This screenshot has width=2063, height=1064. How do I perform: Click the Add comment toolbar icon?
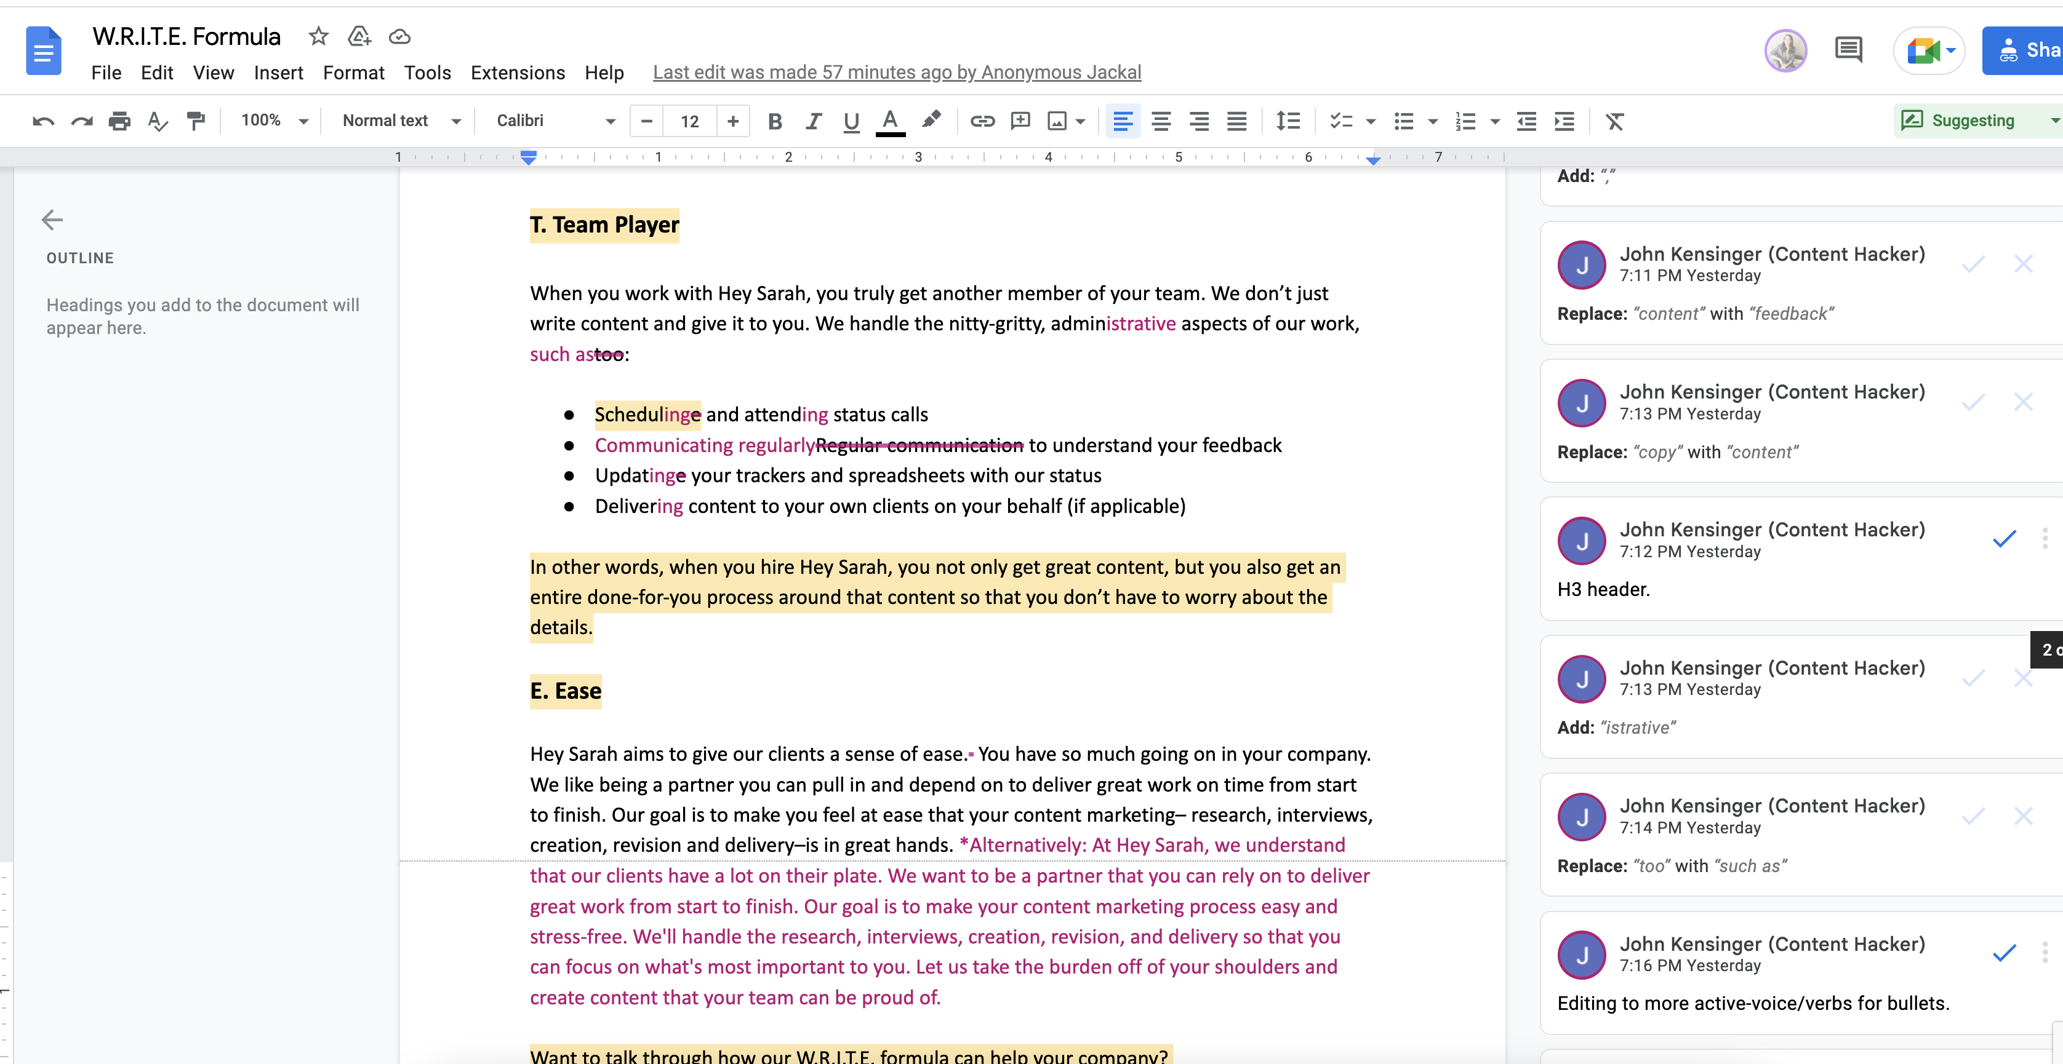1020,121
